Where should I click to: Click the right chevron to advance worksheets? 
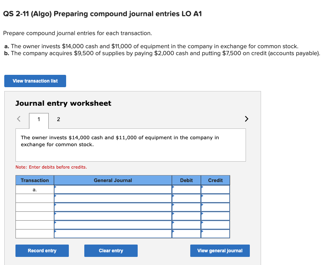tap(246, 119)
